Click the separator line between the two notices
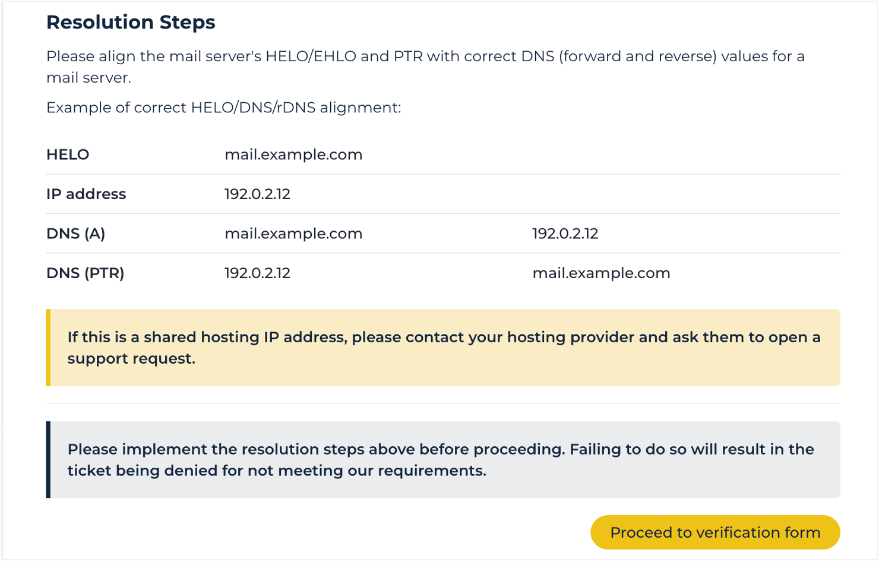 pos(443,404)
